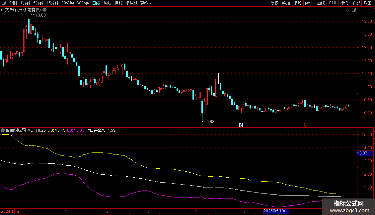Screen dimensions: 375x215
Task: Click the 14.00 indicator axis label
Action: pyautogui.click(x=367, y=148)
